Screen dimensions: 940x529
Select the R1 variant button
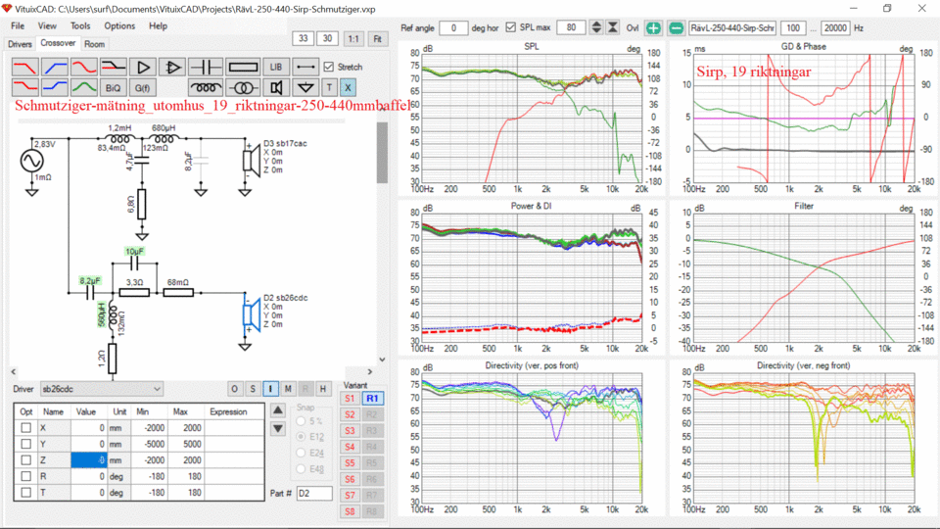click(372, 399)
